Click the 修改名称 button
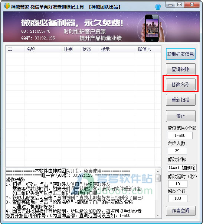This screenshot has width=203, height=224. point(180,84)
